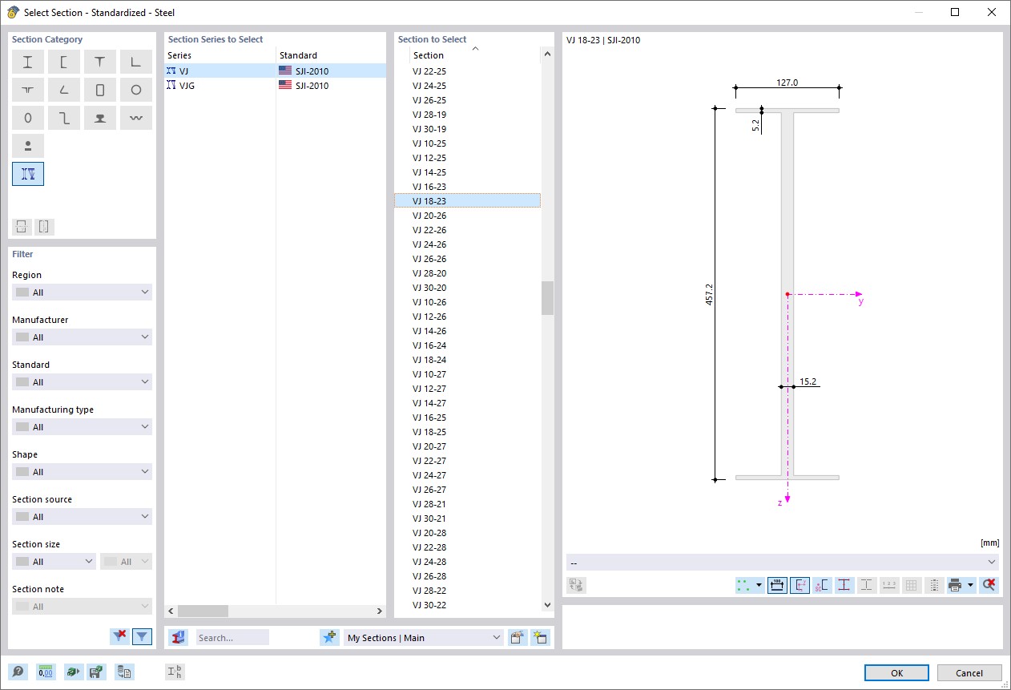Select the I-section category icon
Image resolution: width=1011 pixels, height=690 pixels.
point(28,62)
